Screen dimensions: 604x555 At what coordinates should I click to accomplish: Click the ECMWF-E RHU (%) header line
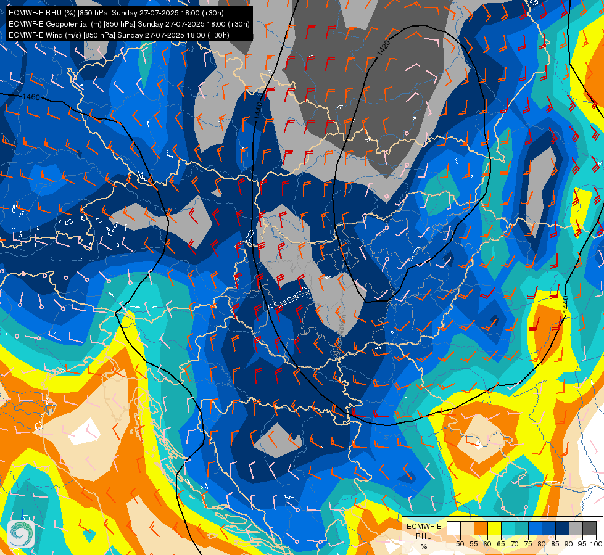116,13
